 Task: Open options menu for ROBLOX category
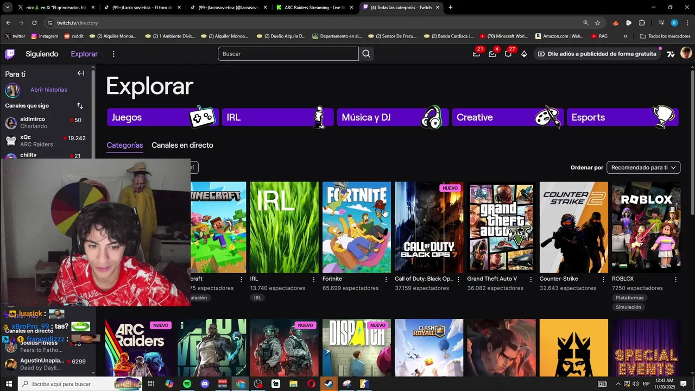pyautogui.click(x=675, y=279)
